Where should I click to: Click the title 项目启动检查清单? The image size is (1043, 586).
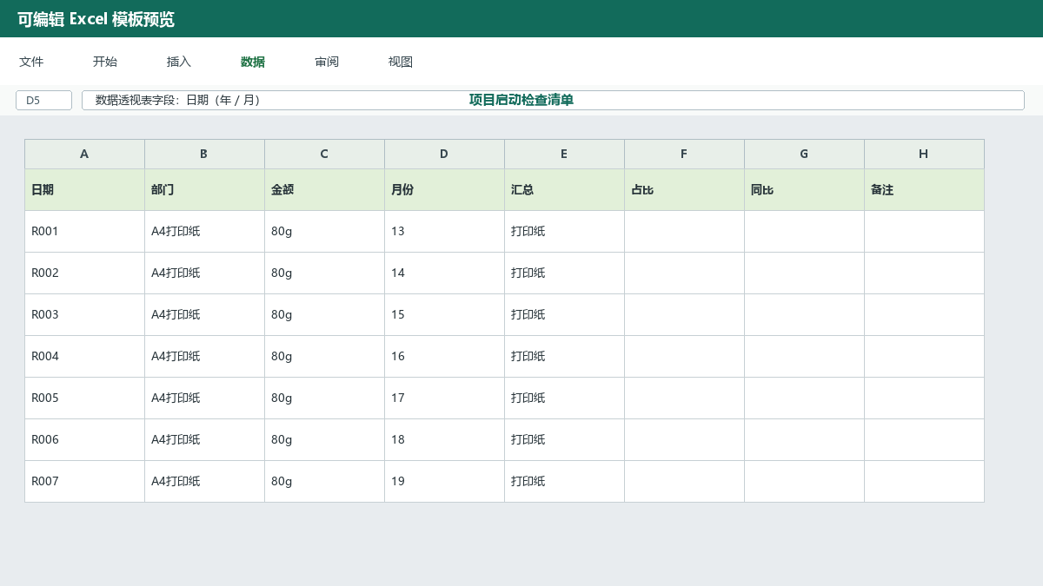[521, 100]
